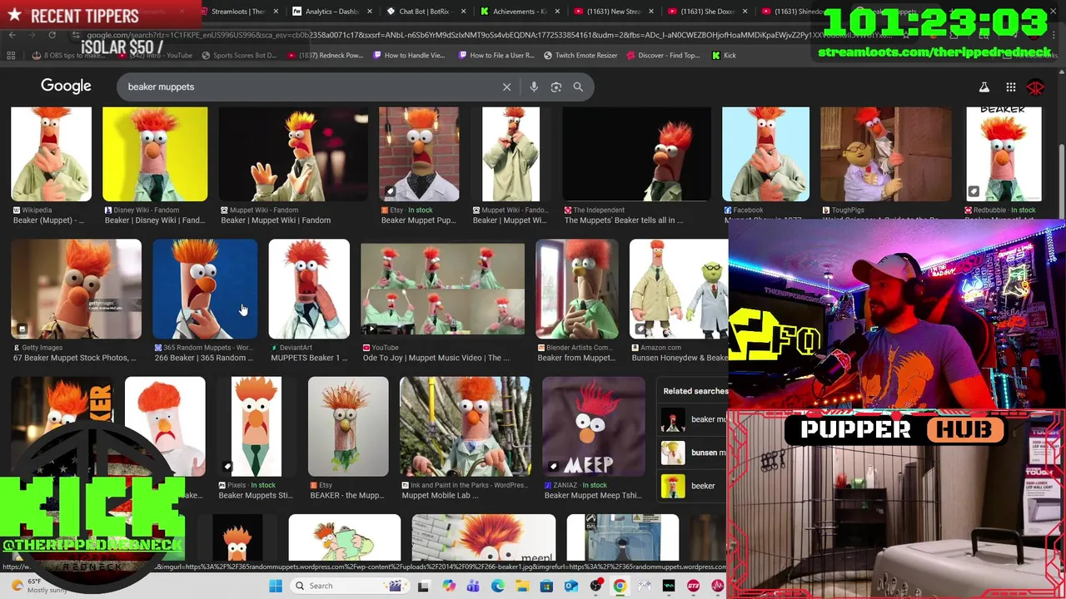Clear the search query with the X icon
This screenshot has width=1066, height=599.
[x=506, y=87]
